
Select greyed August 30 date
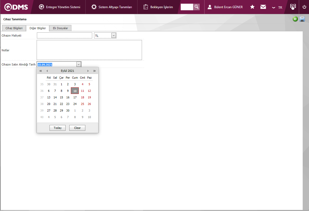click(49, 84)
